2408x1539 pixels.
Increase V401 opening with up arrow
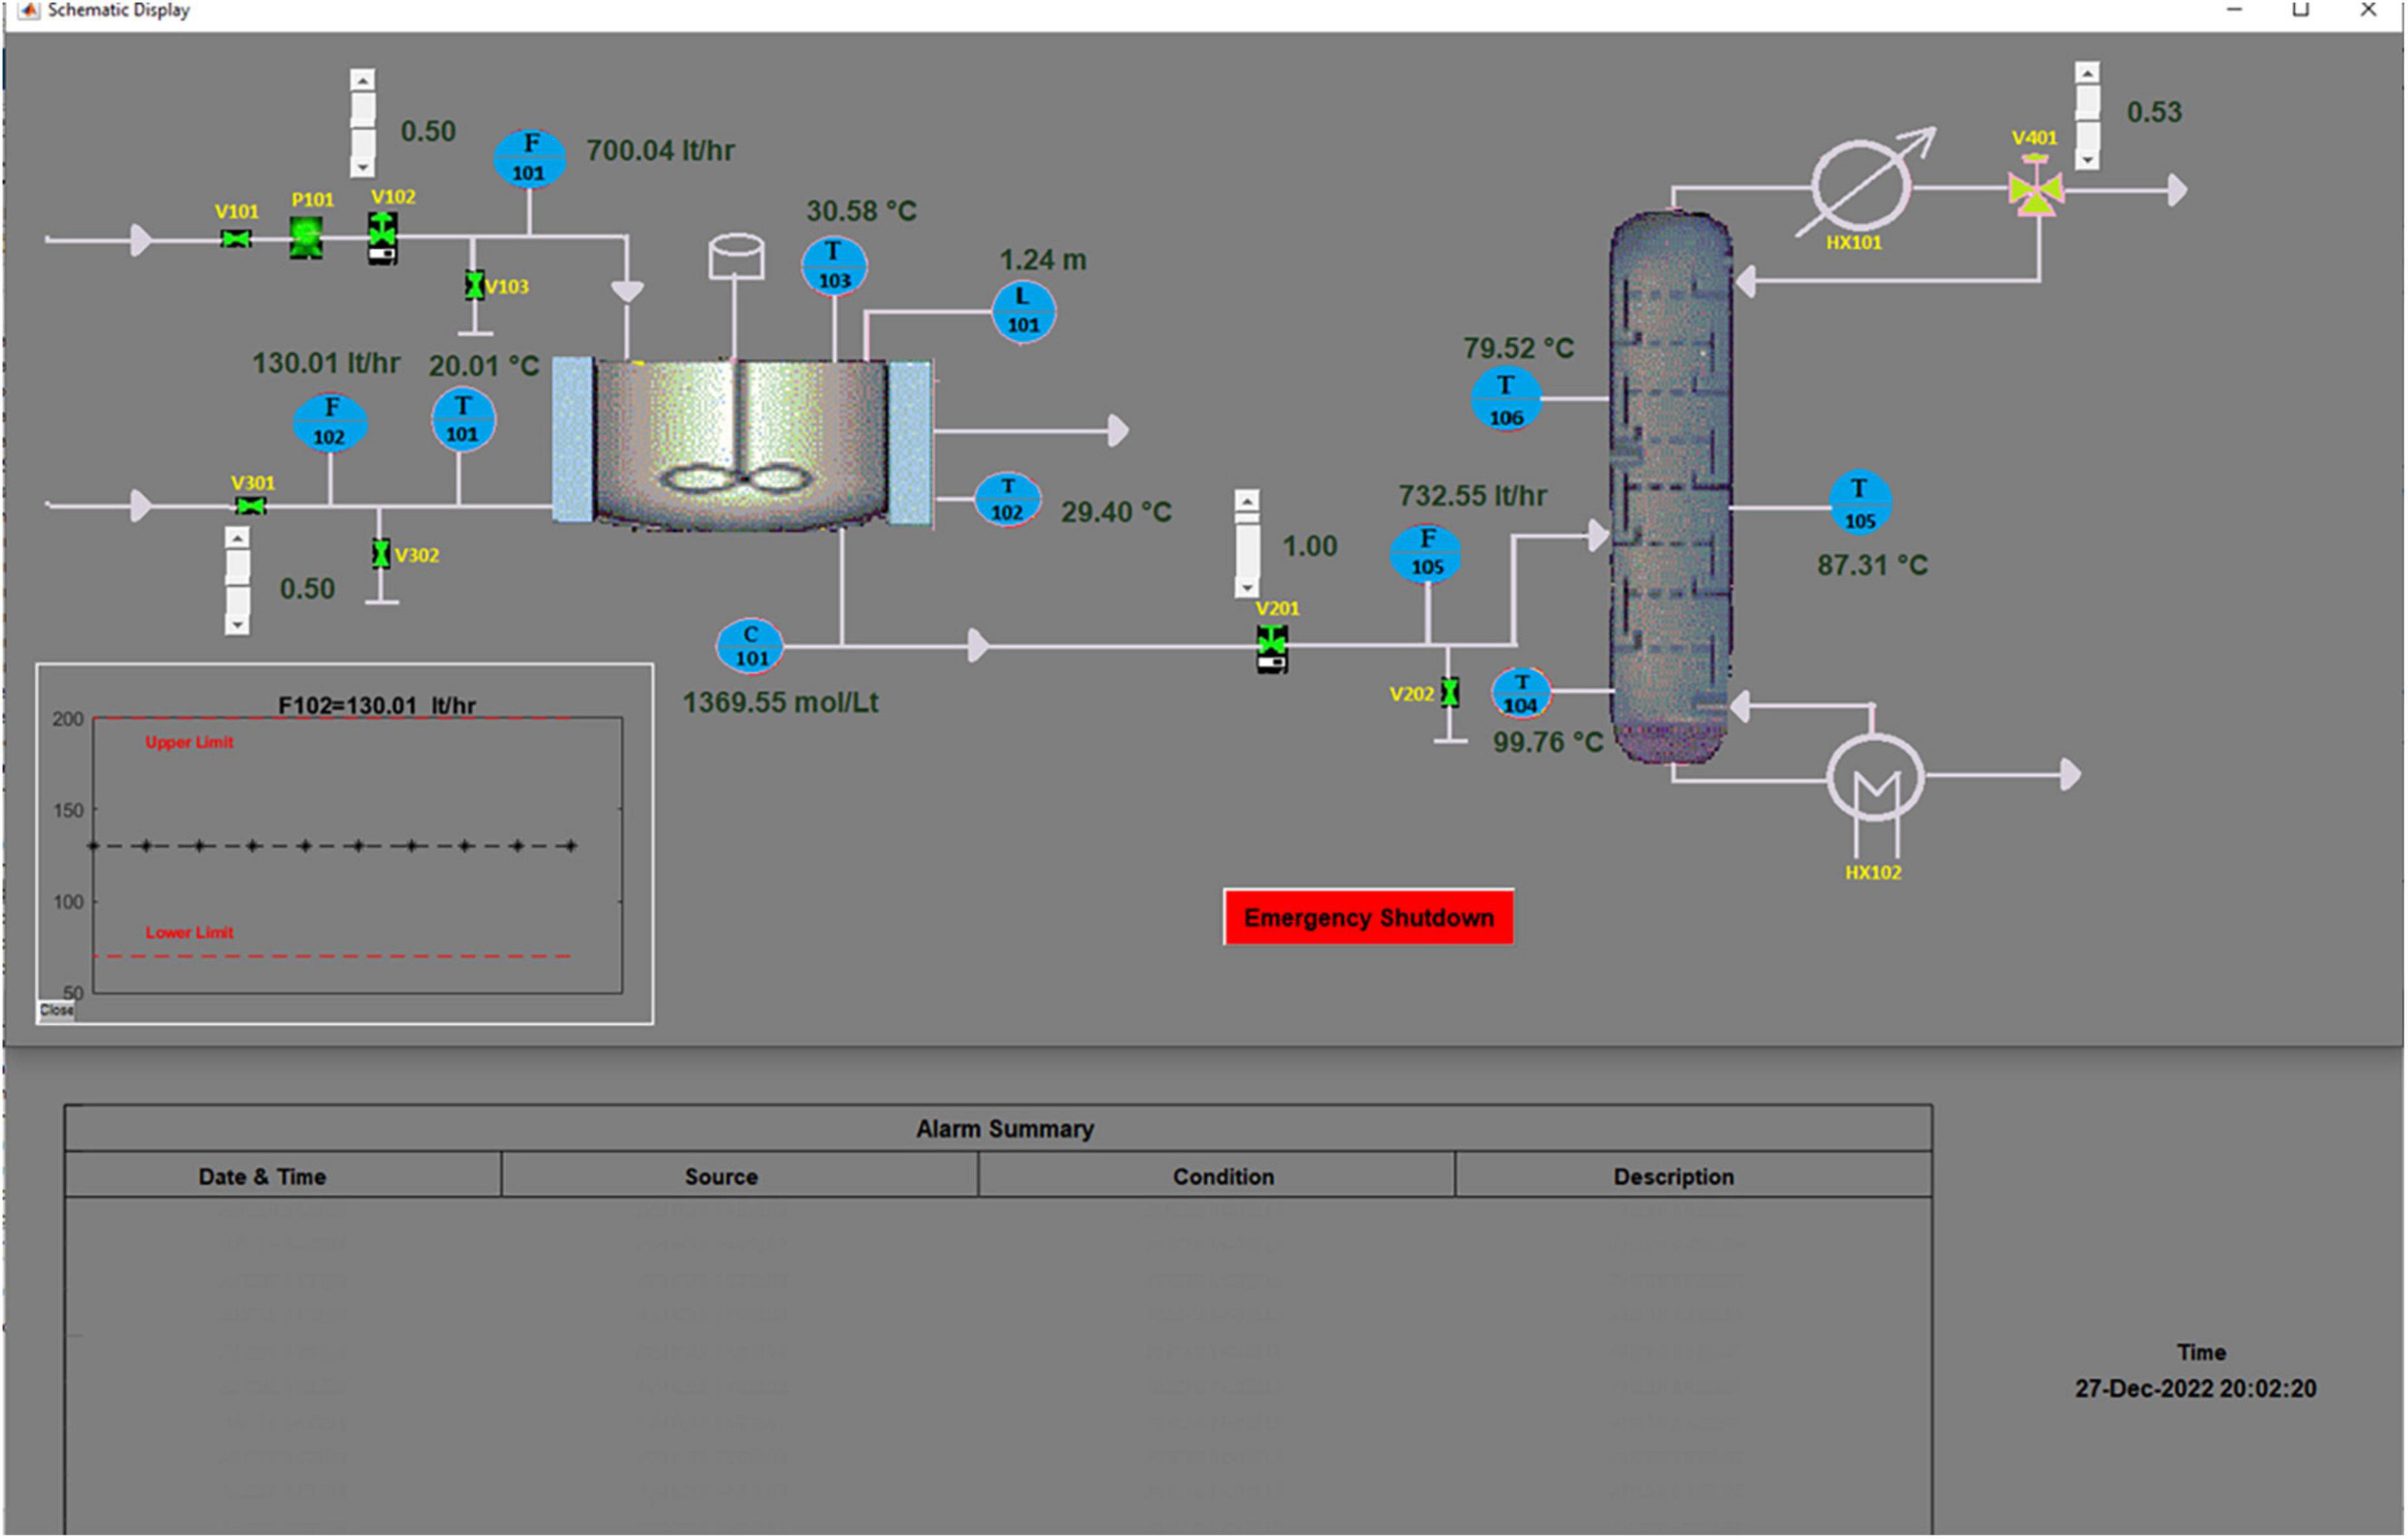[2087, 73]
